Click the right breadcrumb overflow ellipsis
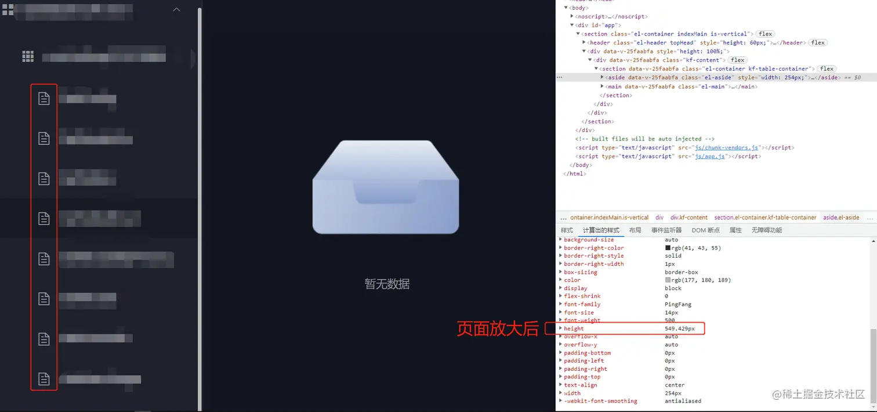The image size is (877, 412). pyautogui.click(x=871, y=218)
